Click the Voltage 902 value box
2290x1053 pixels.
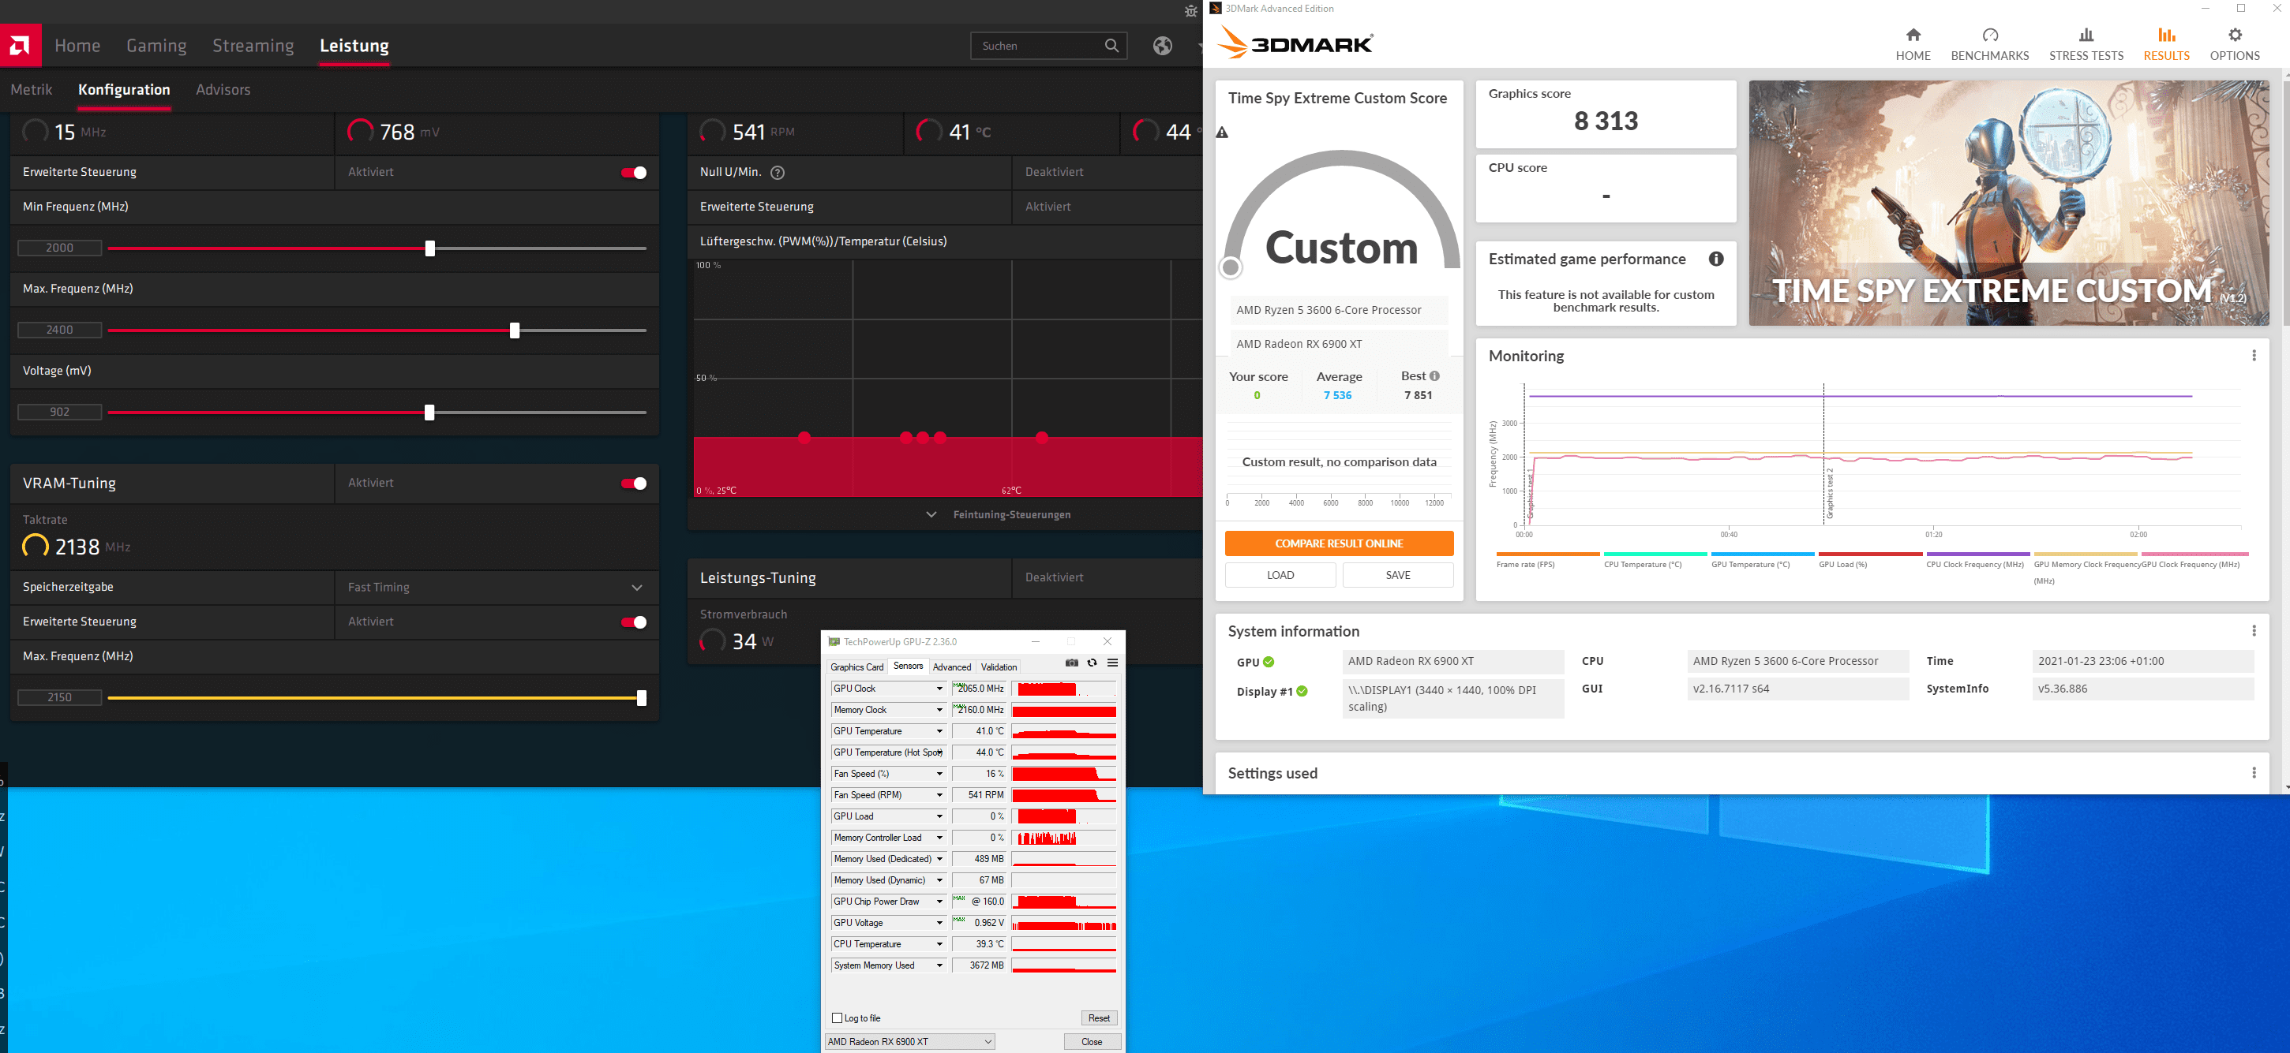click(x=59, y=413)
